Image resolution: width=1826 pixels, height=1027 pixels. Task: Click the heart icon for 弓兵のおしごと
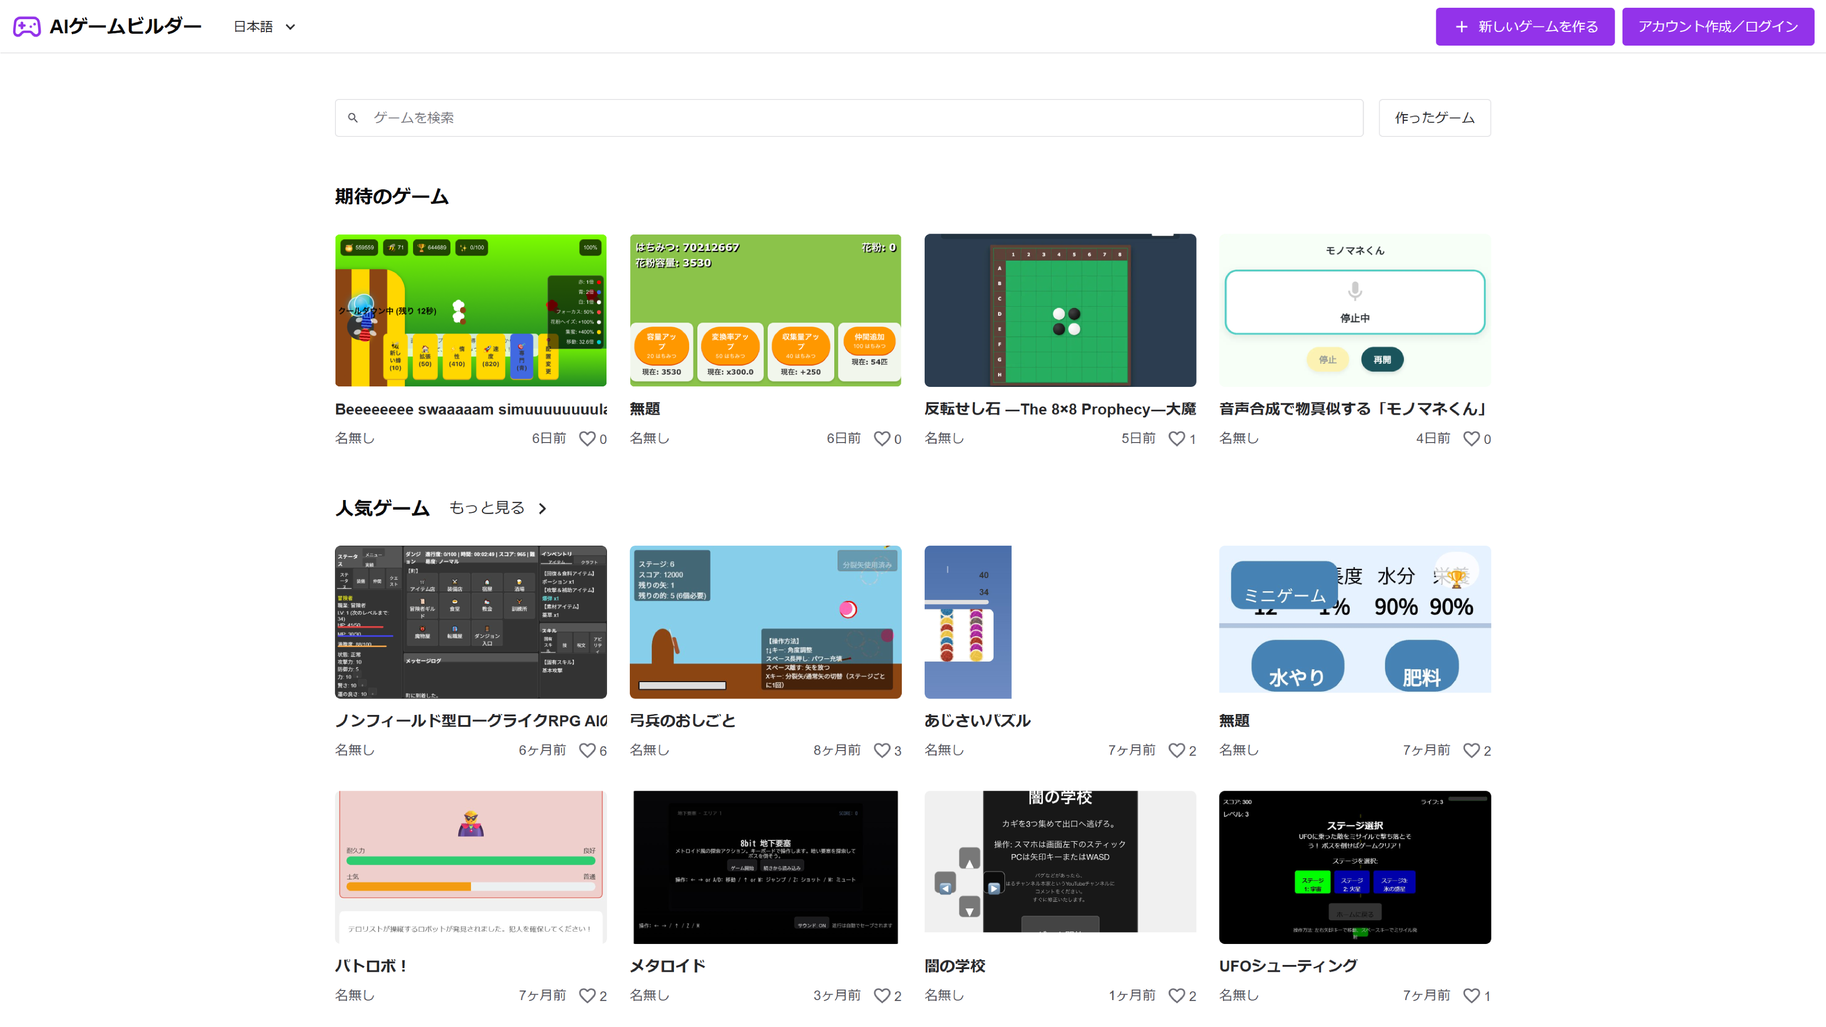point(882,750)
